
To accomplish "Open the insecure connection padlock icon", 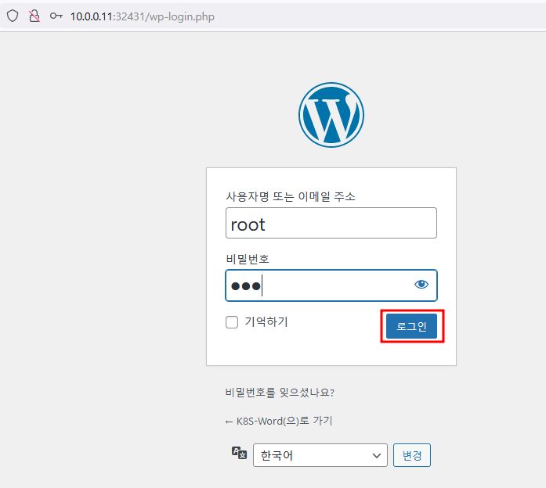I will (34, 16).
